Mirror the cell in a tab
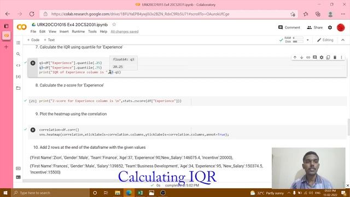 328,57
